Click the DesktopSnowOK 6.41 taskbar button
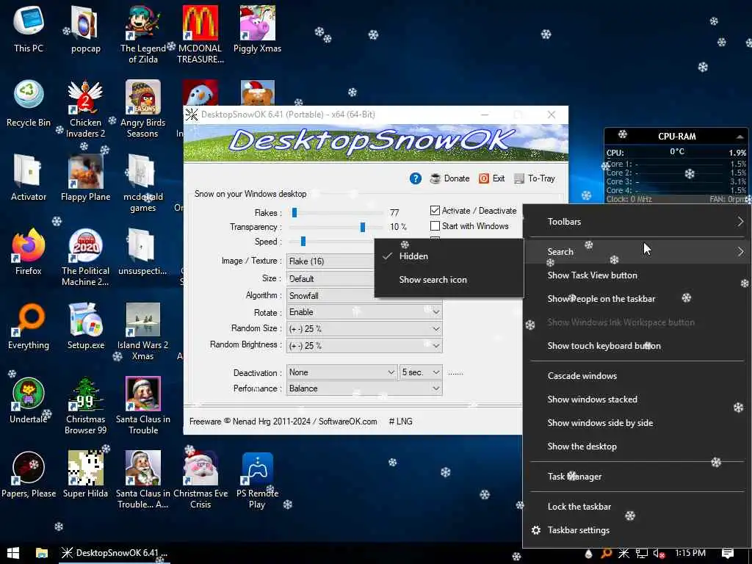752x564 pixels. click(115, 553)
